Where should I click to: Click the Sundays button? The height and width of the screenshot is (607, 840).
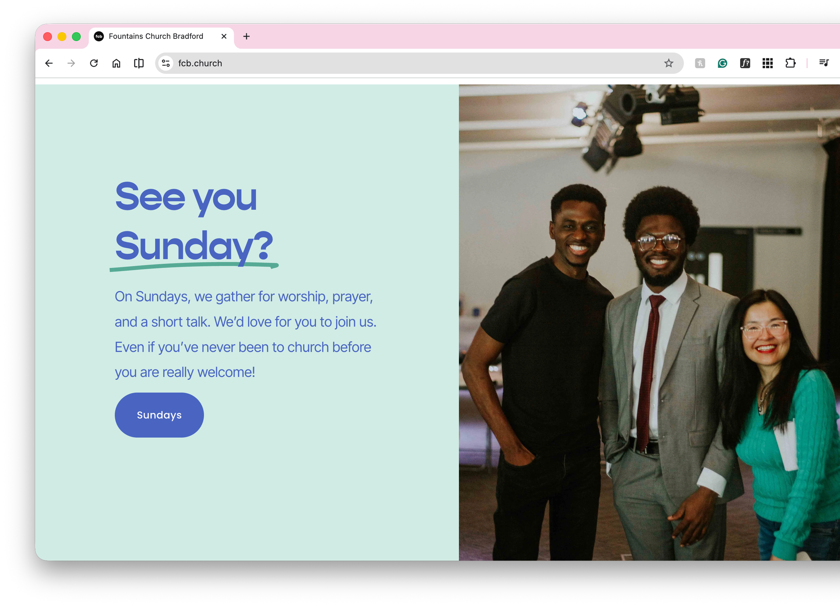pyautogui.click(x=159, y=415)
